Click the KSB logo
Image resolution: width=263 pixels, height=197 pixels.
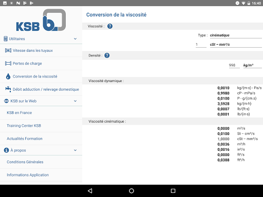[x=41, y=20]
